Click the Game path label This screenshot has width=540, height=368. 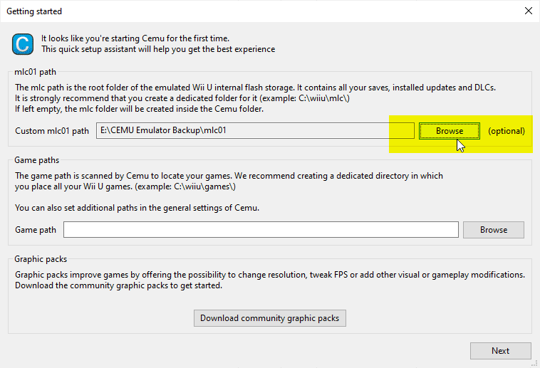tap(35, 230)
